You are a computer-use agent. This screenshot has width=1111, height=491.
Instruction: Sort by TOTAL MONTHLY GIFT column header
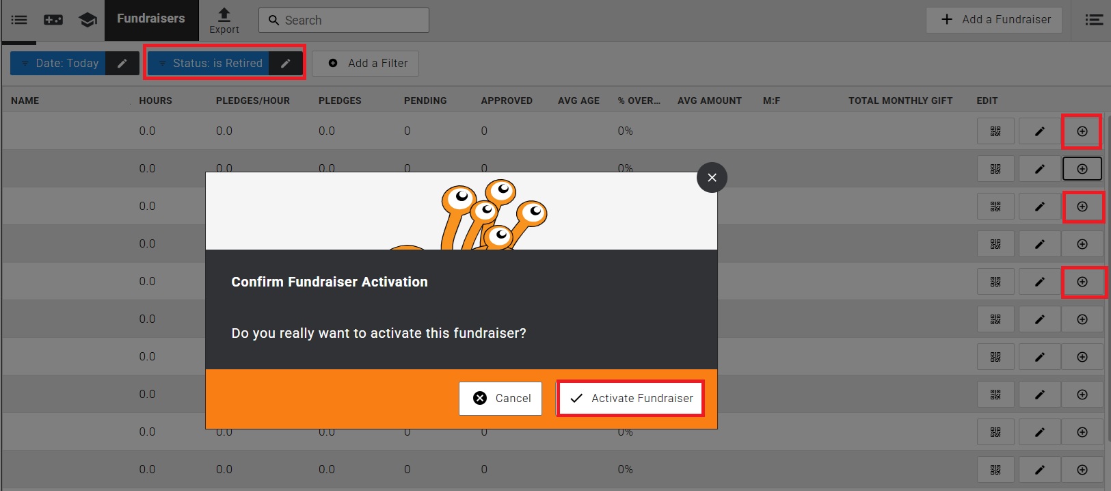point(900,101)
